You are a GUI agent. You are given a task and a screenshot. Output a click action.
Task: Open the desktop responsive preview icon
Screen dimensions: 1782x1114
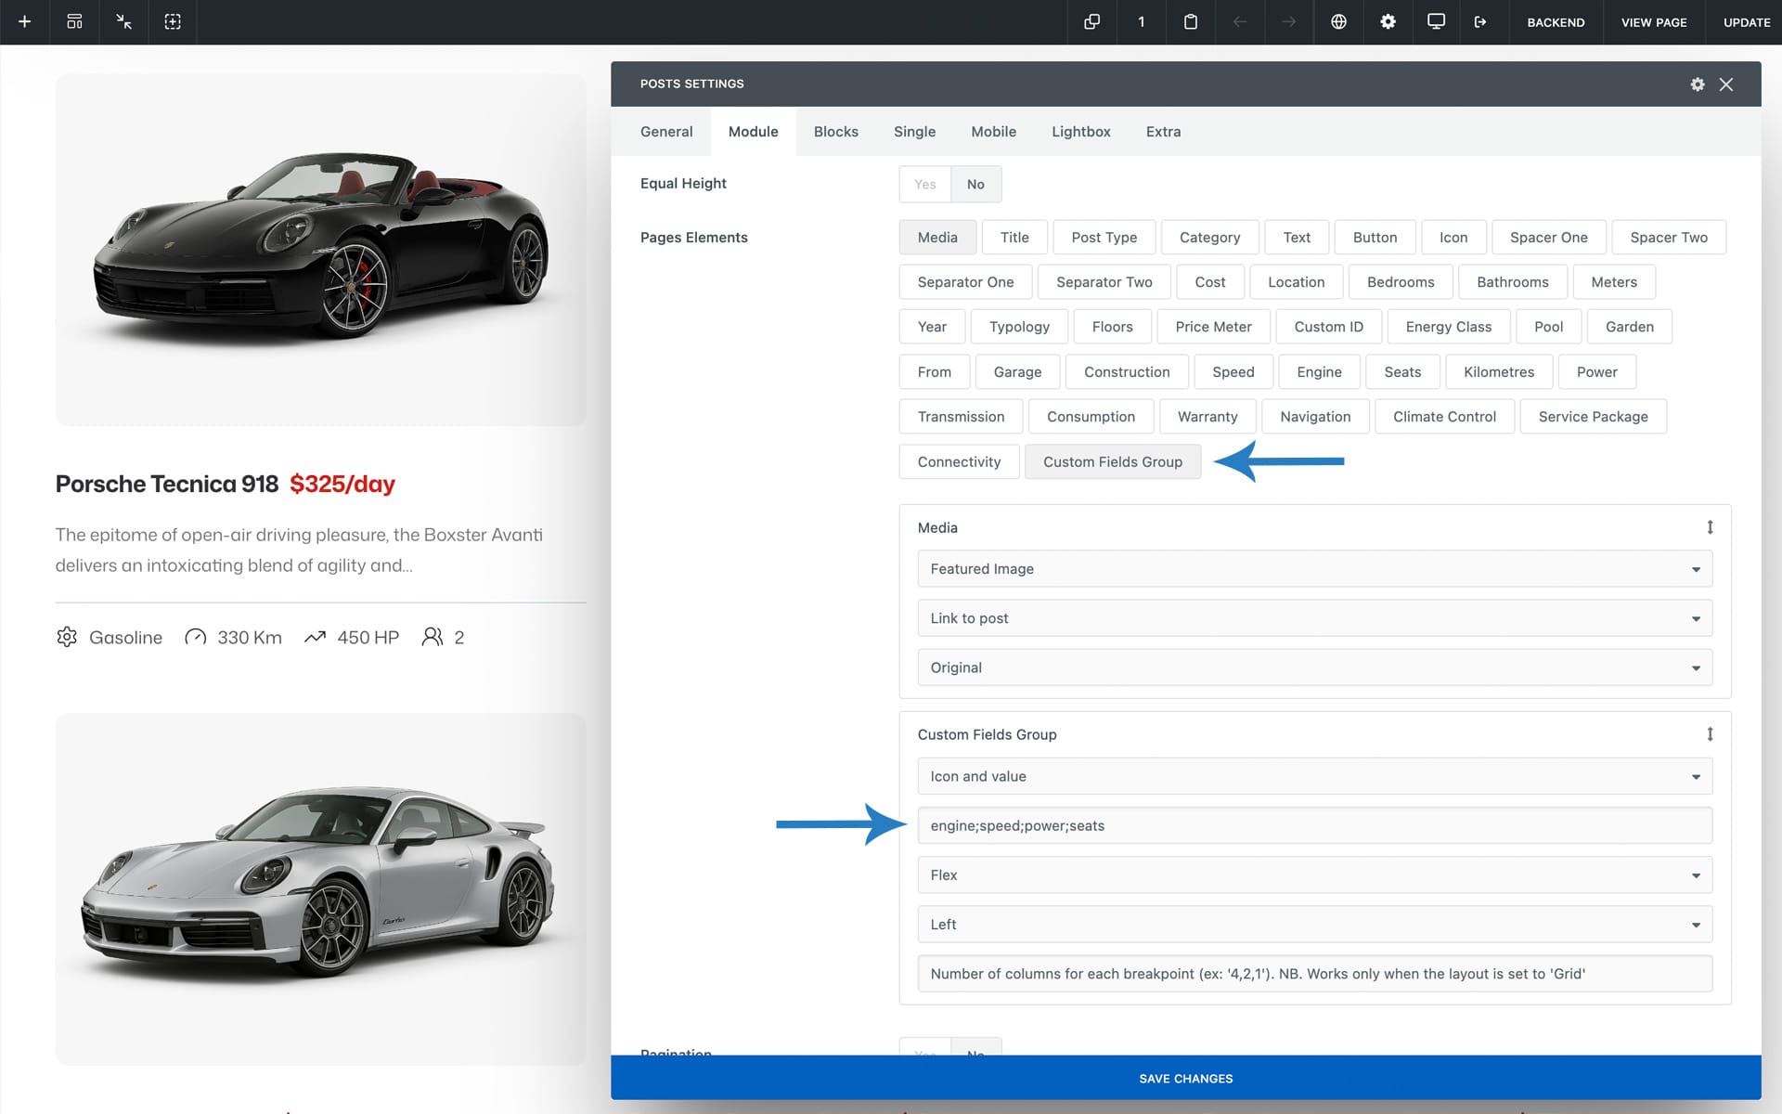point(1436,21)
